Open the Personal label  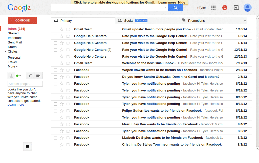(14, 58)
